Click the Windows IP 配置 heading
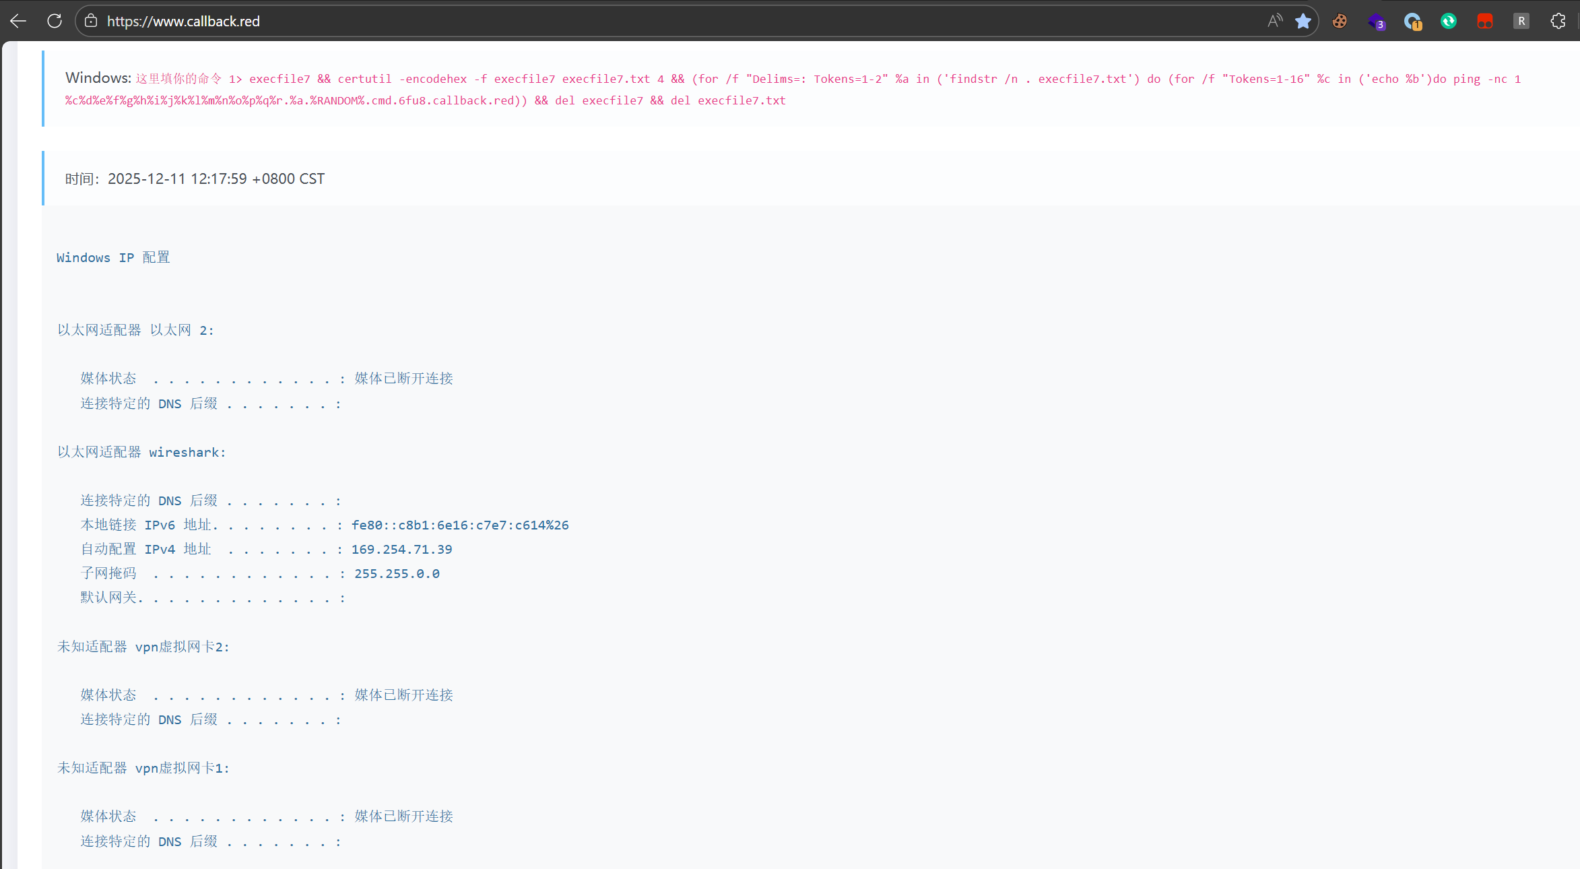 113,257
